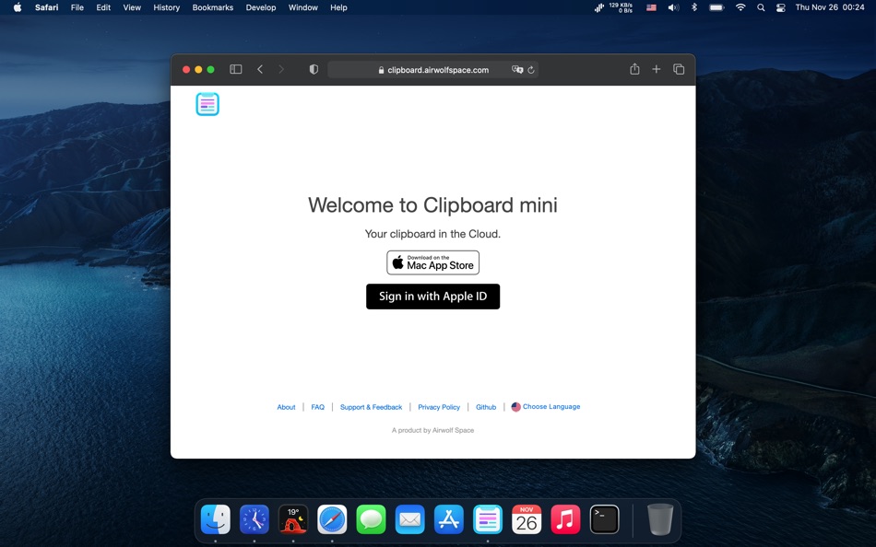Open Messages from the Dock
The width and height of the screenshot is (876, 547).
click(x=371, y=519)
